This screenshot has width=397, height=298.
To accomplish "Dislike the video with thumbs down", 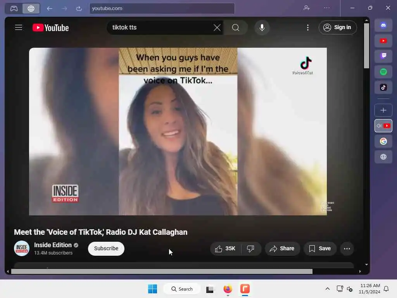I will (x=250, y=249).
